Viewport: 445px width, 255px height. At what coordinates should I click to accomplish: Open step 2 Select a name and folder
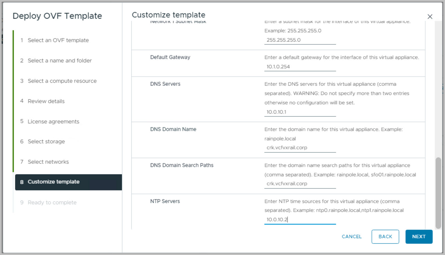tap(60, 61)
